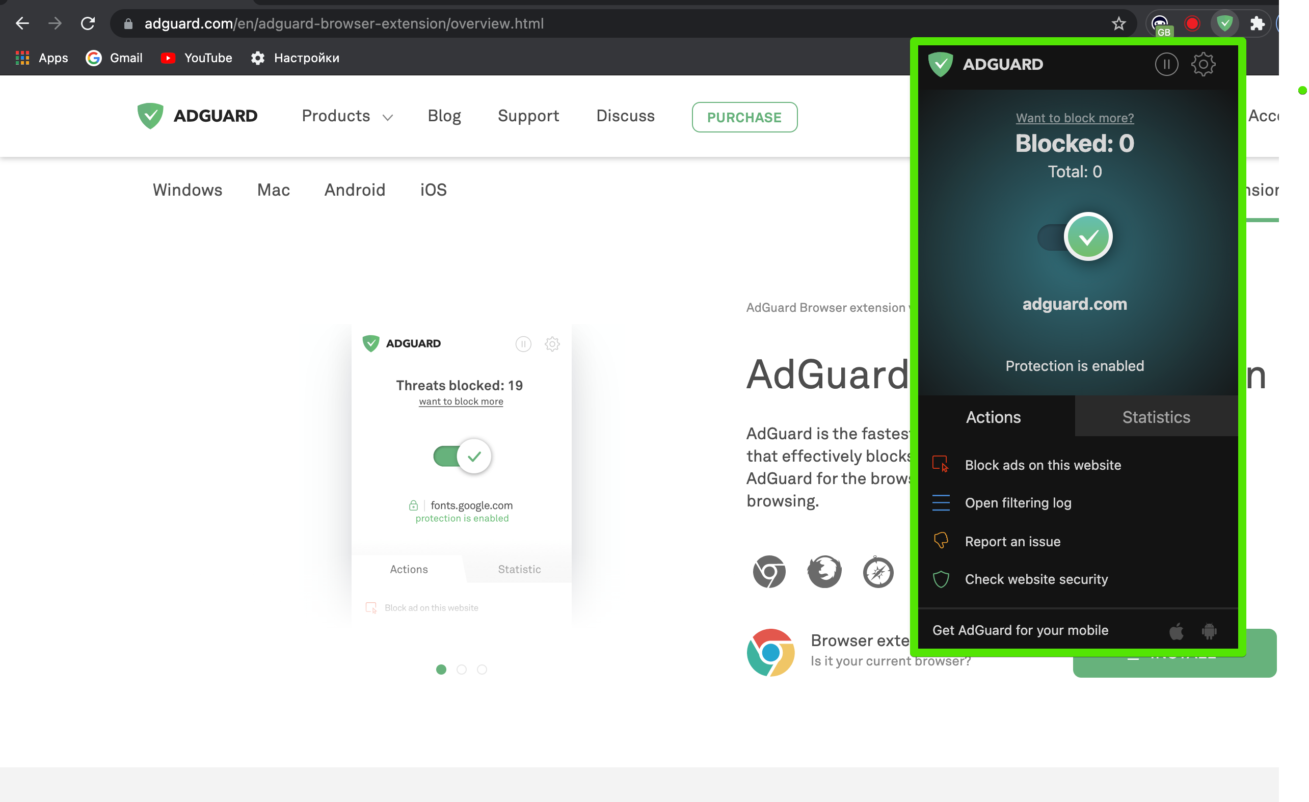The image size is (1309, 802).
Task: Select the Statistics tab in AdGuard popup
Action: tap(1156, 416)
